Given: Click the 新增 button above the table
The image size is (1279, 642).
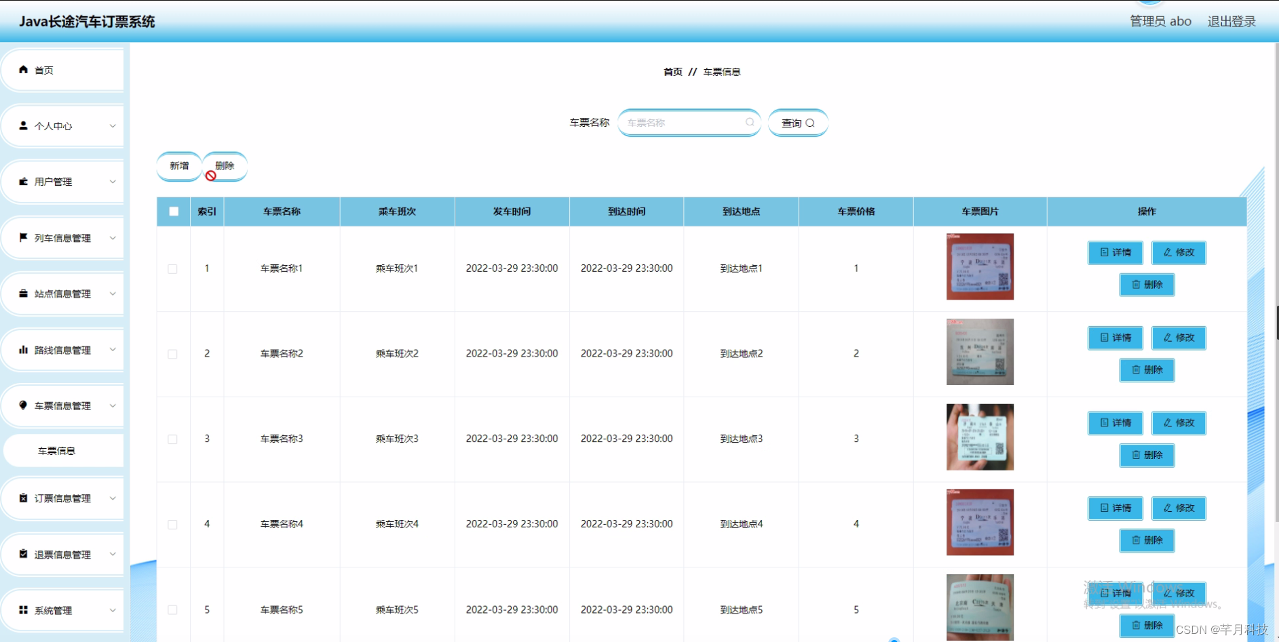Looking at the screenshot, I should (x=178, y=165).
